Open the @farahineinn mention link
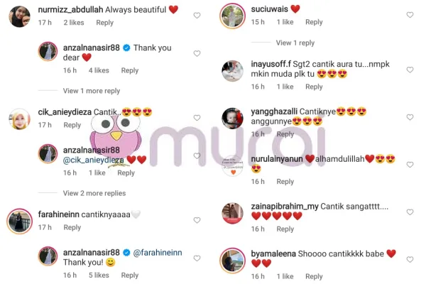426x284 pixels. 158,253
